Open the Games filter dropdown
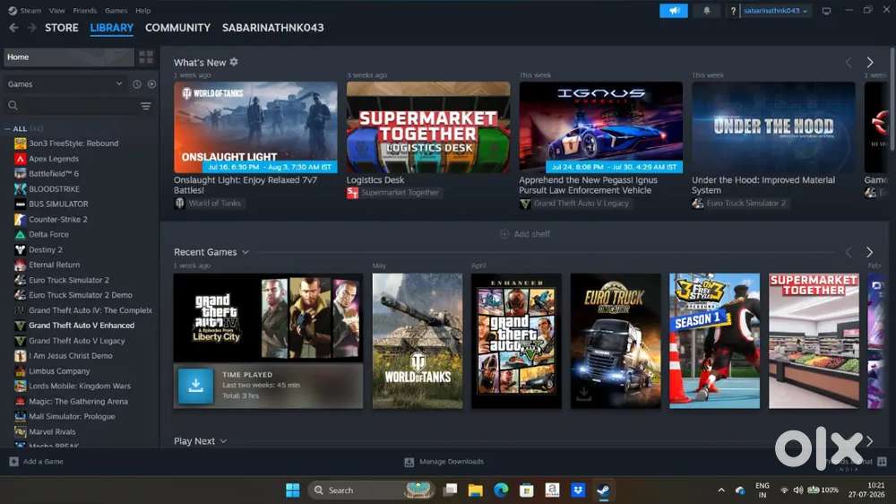The width and height of the screenshot is (896, 504). [x=65, y=84]
